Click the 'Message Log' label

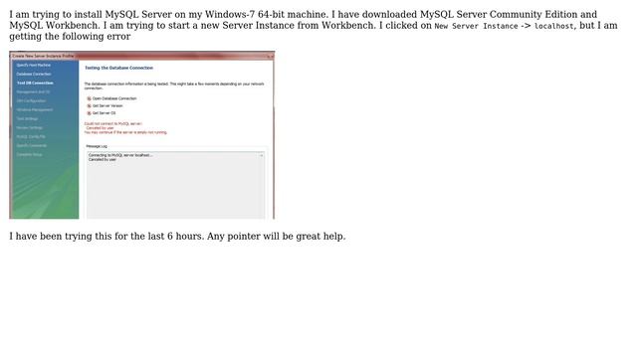pyautogui.click(x=97, y=146)
